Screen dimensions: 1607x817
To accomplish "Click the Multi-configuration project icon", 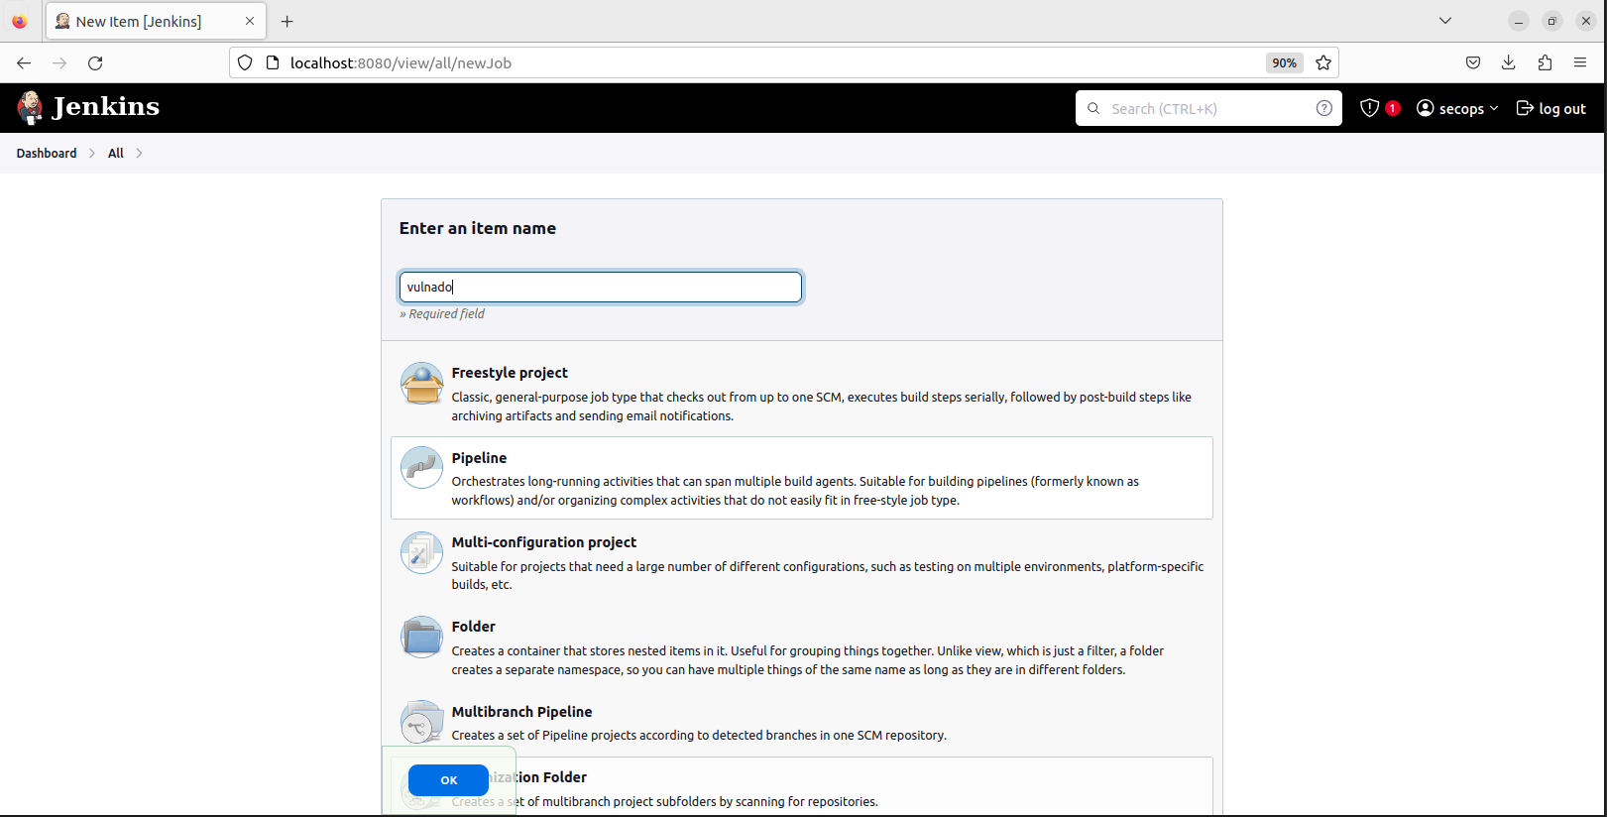I will 421,552.
